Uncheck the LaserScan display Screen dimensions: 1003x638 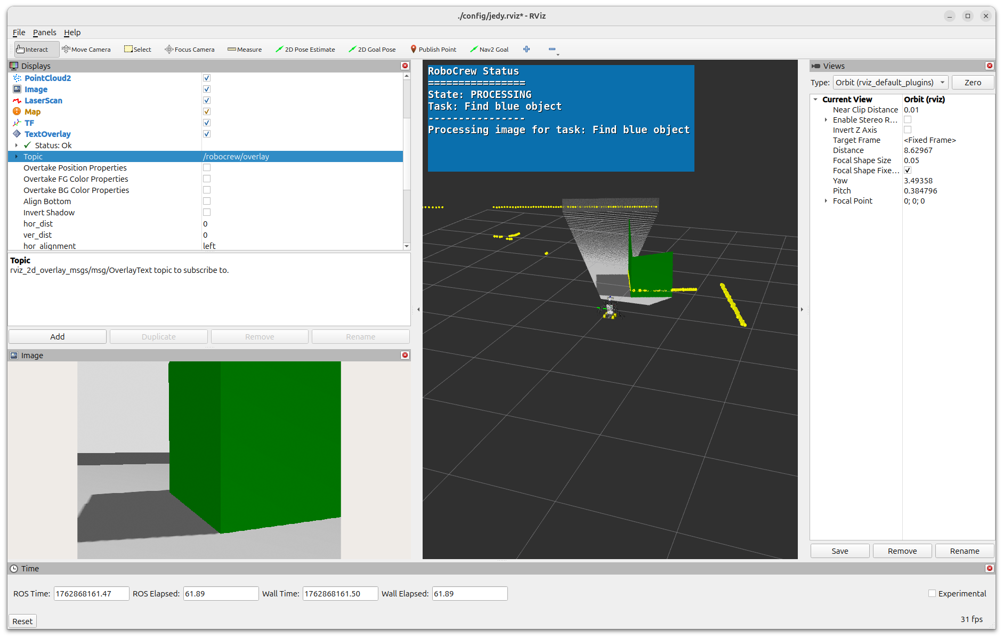[x=206, y=100]
